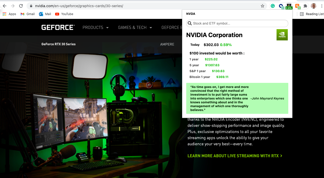Open the orange extension with badge 1
324x178 pixels.
tap(297, 6)
